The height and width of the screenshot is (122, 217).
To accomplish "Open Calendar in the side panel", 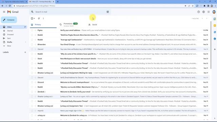I will click(x=215, y=19).
